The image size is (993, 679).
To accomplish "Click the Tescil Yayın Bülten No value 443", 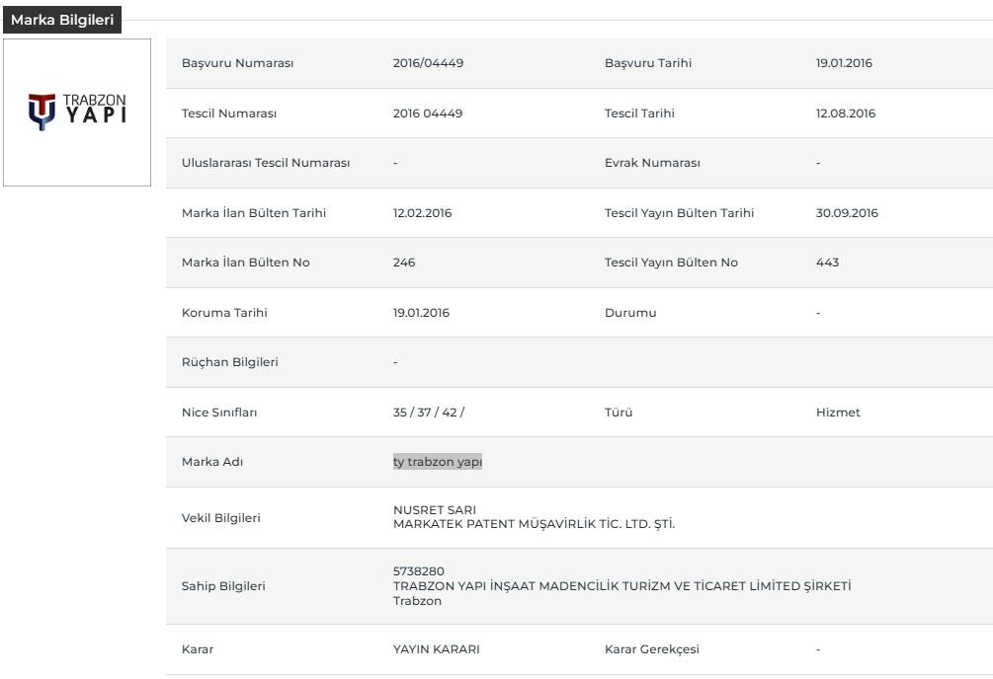I will pyautogui.click(x=827, y=263).
